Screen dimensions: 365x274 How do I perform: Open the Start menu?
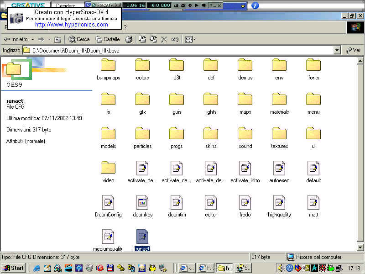coord(13,268)
